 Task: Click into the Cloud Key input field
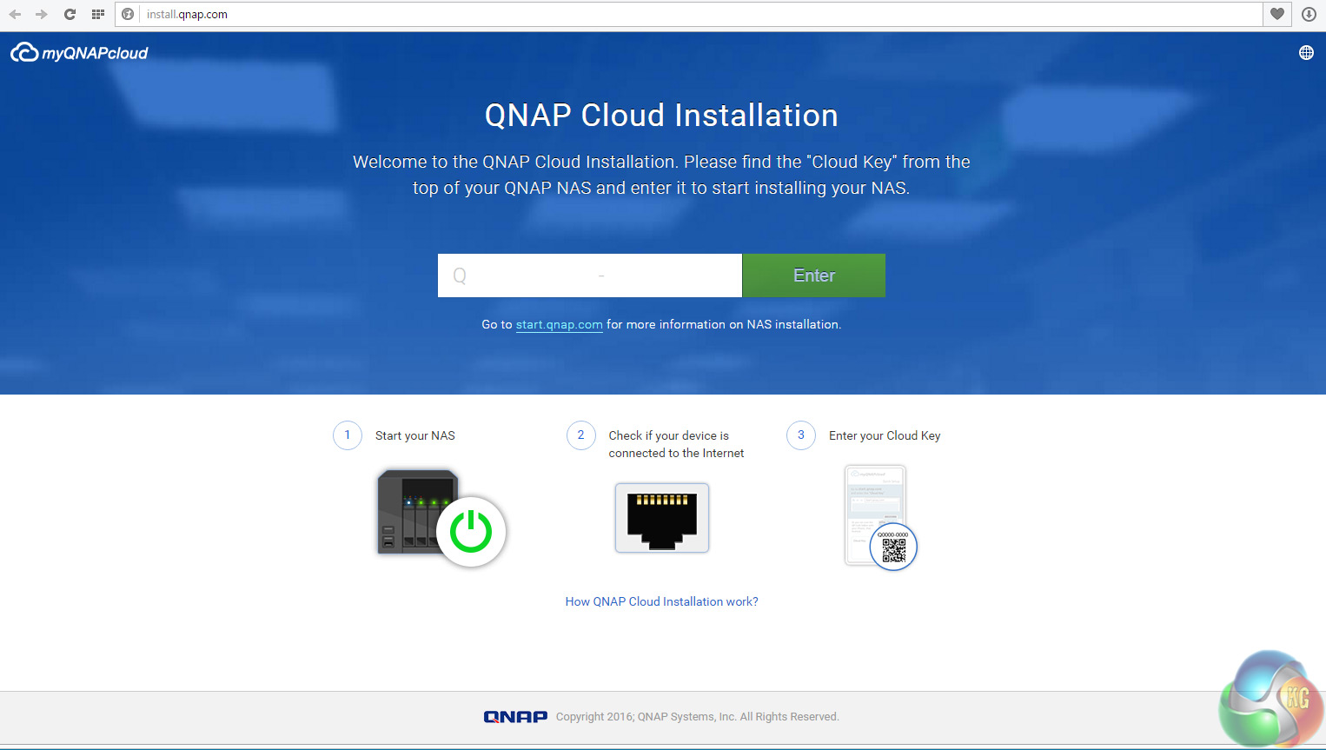[x=590, y=275]
